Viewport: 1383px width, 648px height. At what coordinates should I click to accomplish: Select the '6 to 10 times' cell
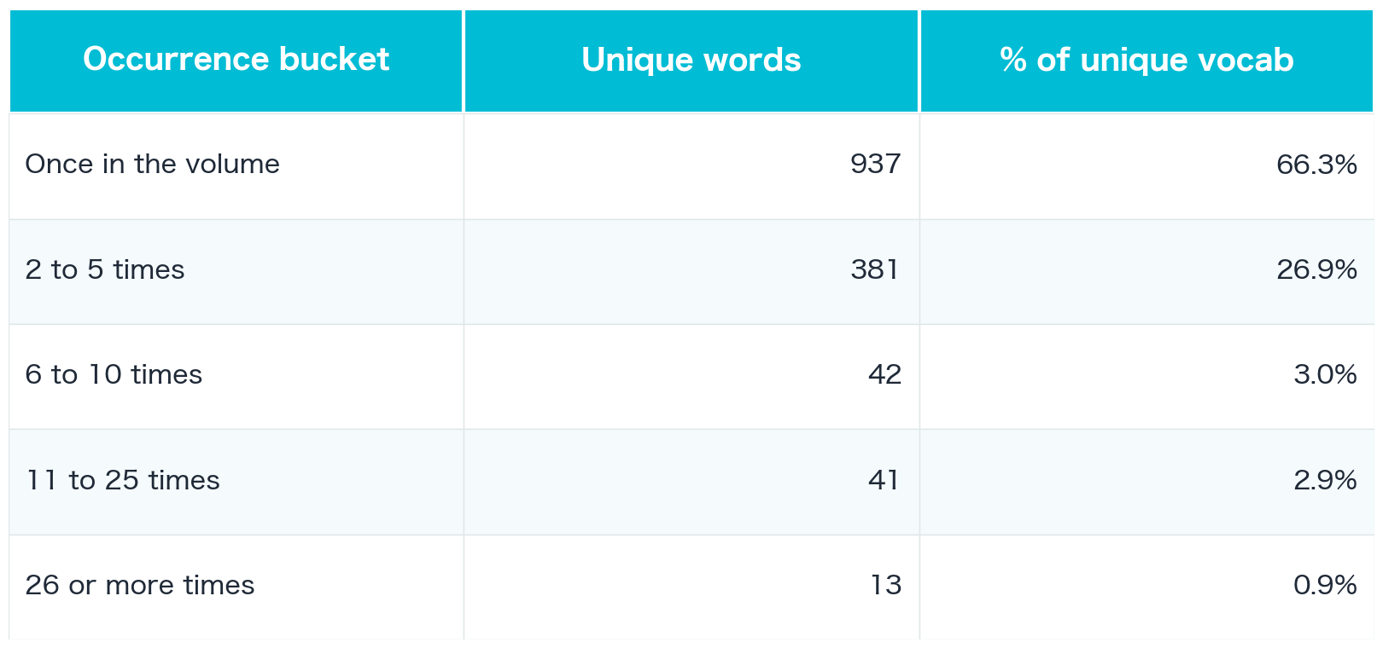click(x=114, y=374)
